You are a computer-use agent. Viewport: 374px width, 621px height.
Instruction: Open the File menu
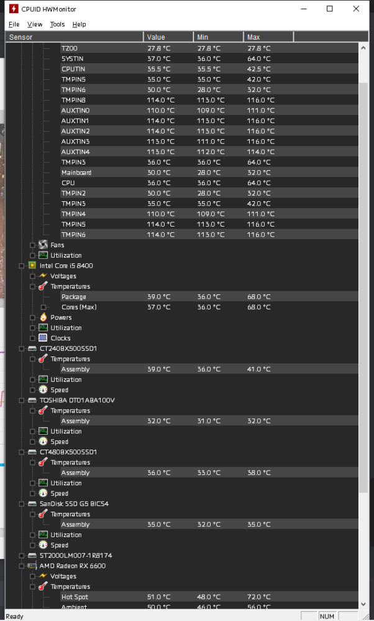14,24
